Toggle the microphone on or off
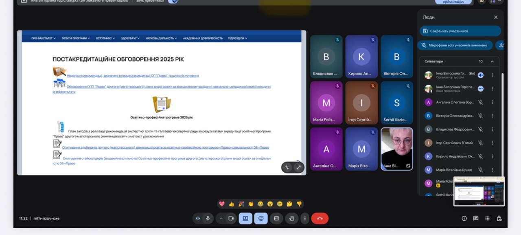The width and height of the screenshot is (521, 235). 208,218
